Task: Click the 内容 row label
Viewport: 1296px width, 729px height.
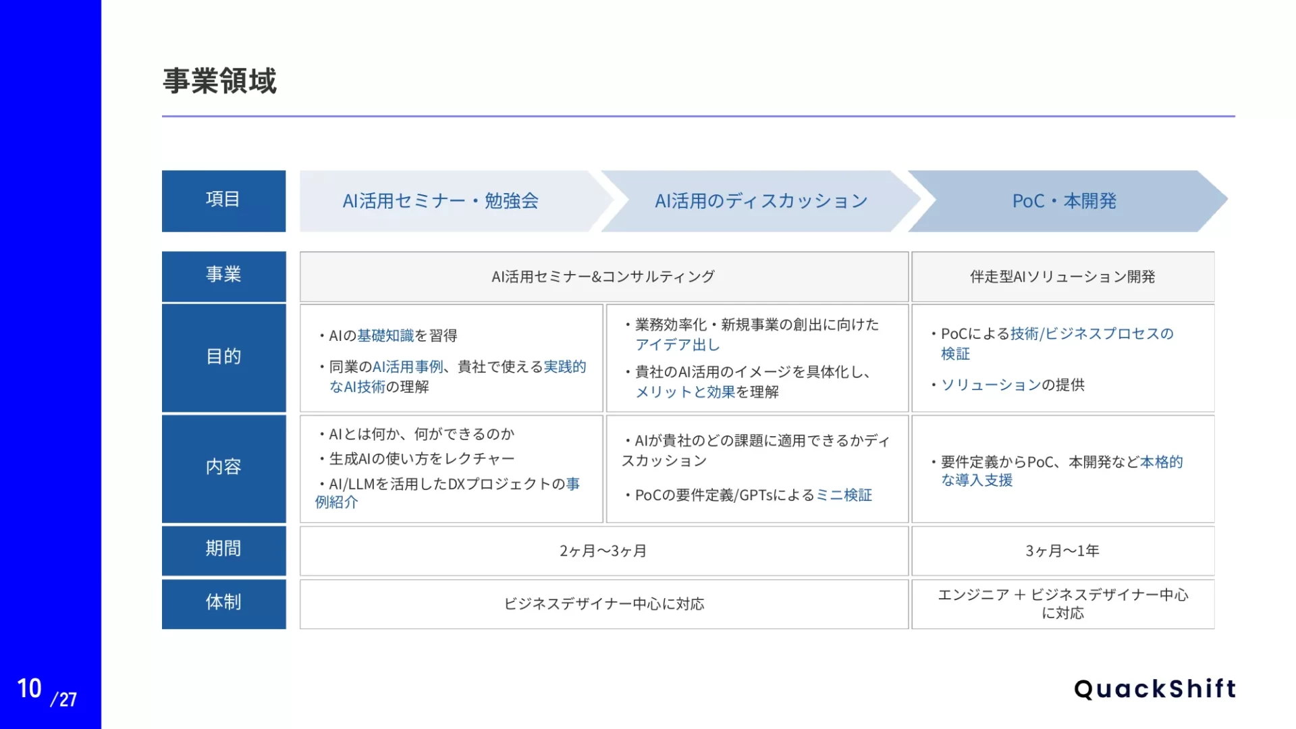Action: click(x=223, y=468)
